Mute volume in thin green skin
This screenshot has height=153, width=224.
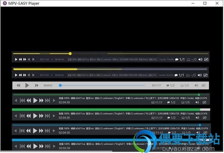tap(197, 102)
